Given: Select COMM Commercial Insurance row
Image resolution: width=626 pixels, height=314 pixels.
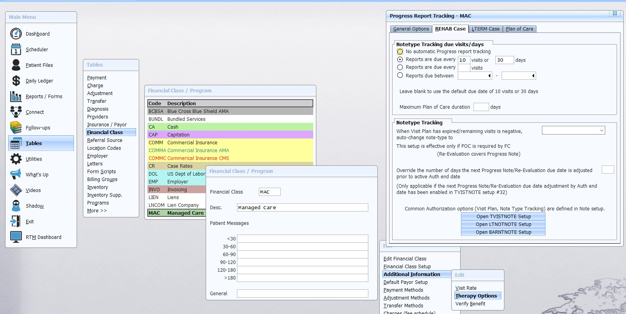Looking at the screenshot, I should pyautogui.click(x=230, y=142).
